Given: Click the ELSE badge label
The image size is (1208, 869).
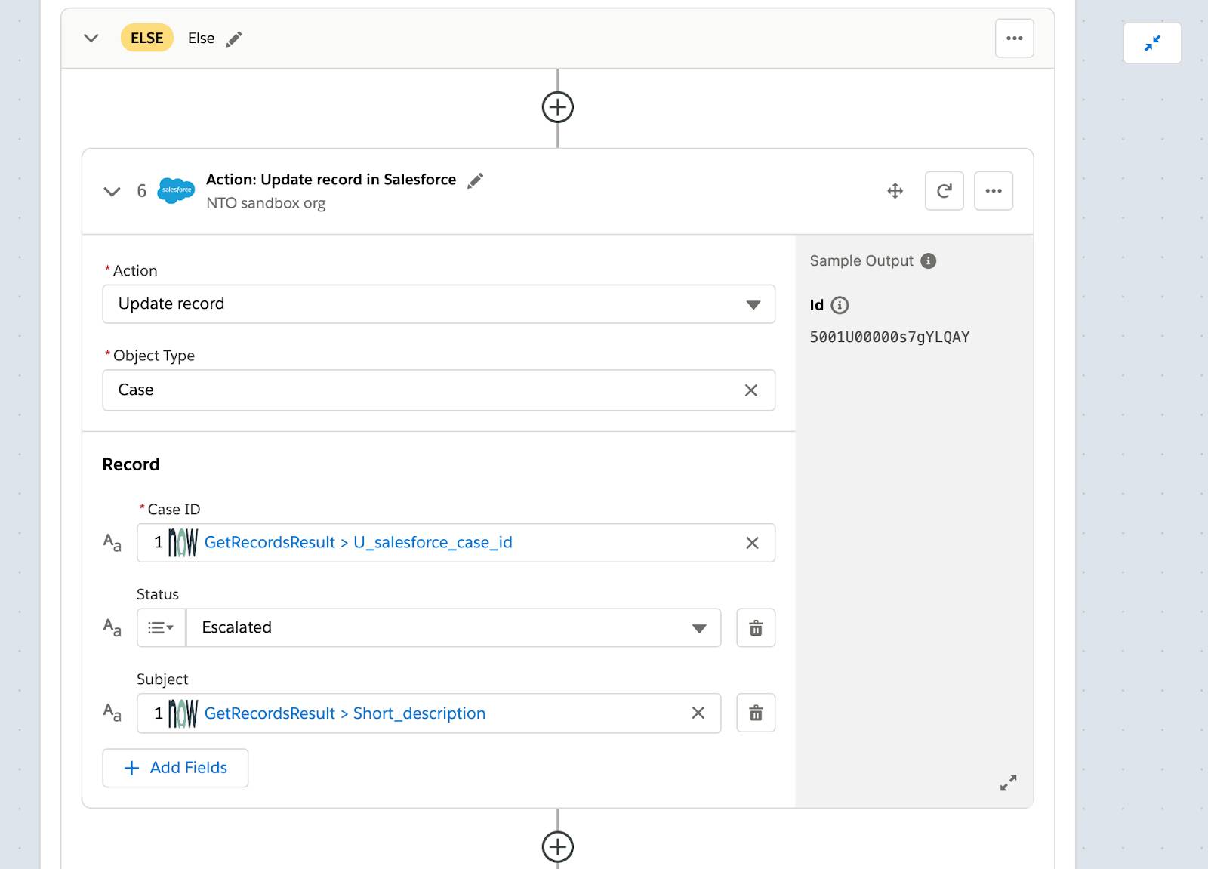Looking at the screenshot, I should coord(146,38).
